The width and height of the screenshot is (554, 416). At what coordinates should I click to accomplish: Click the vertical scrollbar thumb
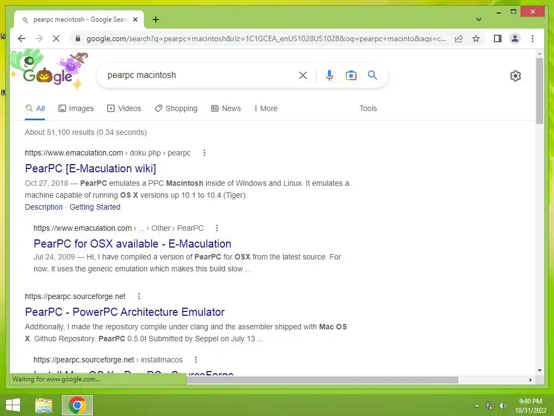tap(539, 90)
